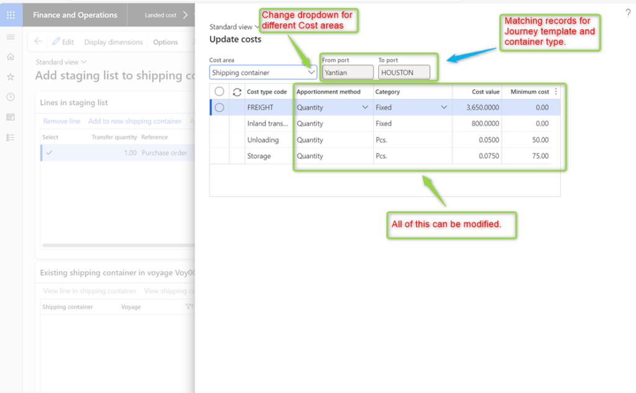The height and width of the screenshot is (393, 636).
Task: Open Modules list icon in the sidebar
Action: (11, 137)
